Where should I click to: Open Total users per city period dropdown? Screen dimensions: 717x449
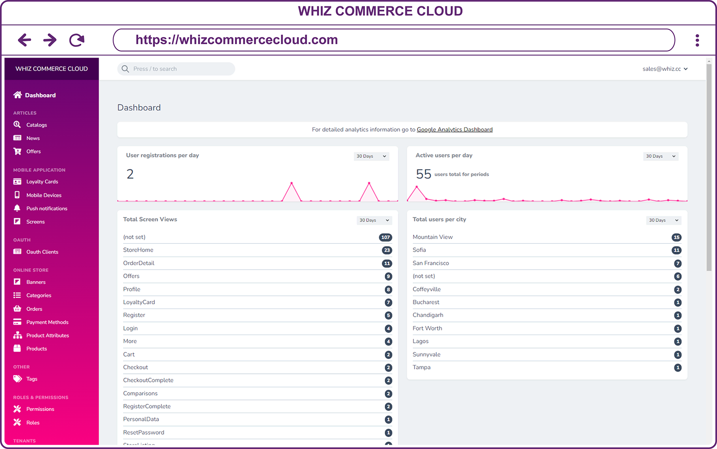[663, 220]
